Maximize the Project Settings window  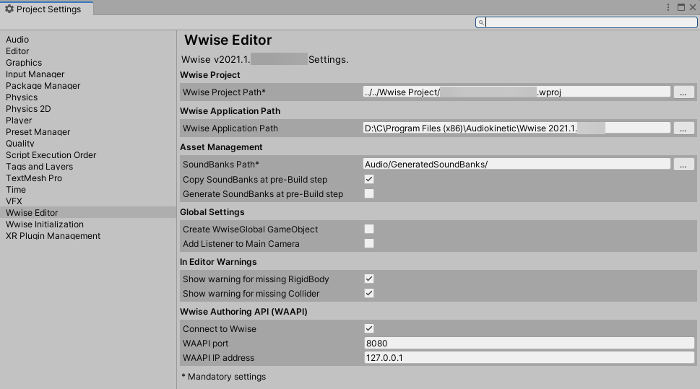[x=680, y=7]
